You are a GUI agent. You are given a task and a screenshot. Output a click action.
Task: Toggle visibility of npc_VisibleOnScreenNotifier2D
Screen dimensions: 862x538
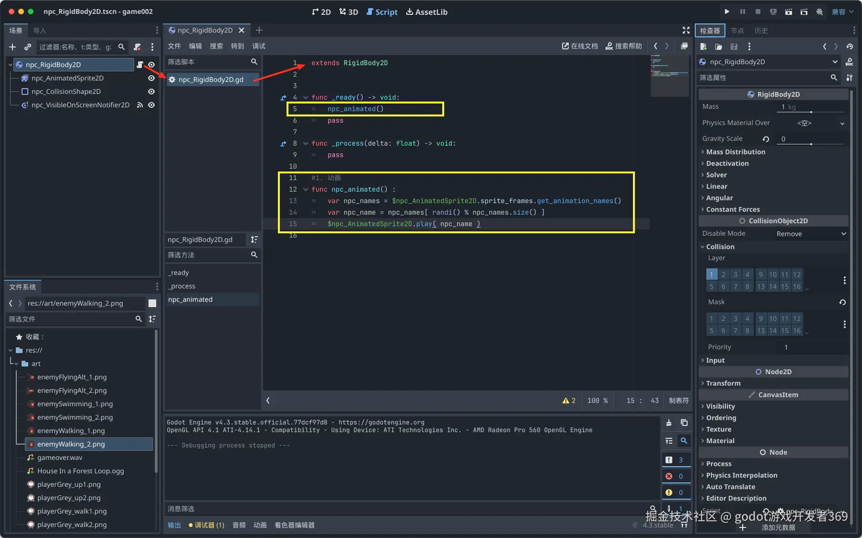coord(151,105)
